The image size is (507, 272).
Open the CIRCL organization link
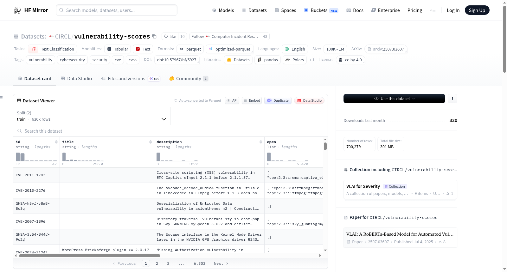pos(63,36)
